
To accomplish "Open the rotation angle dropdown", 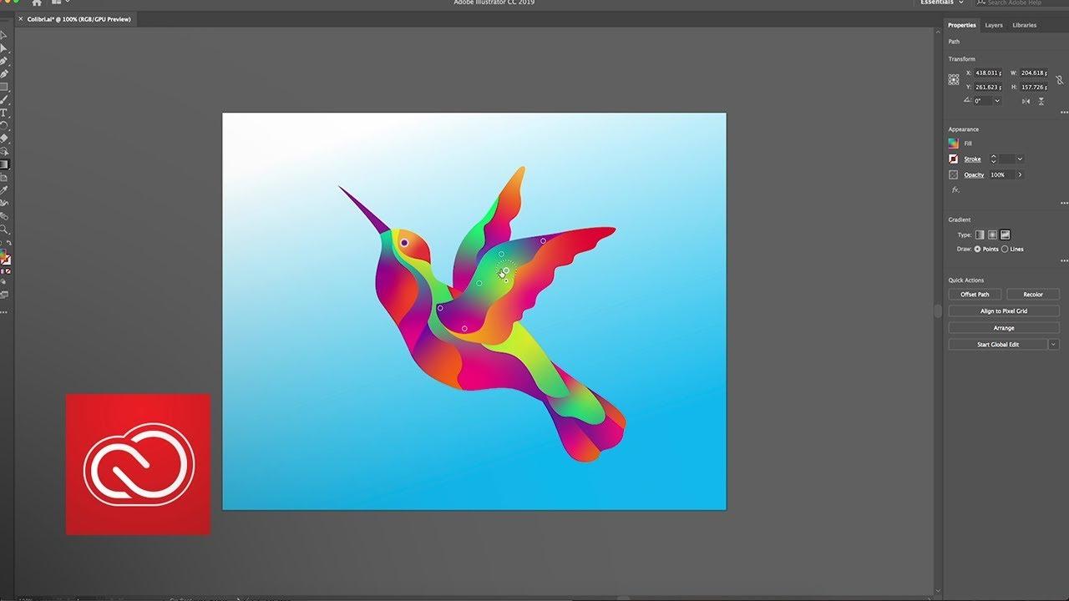I will click(x=997, y=101).
